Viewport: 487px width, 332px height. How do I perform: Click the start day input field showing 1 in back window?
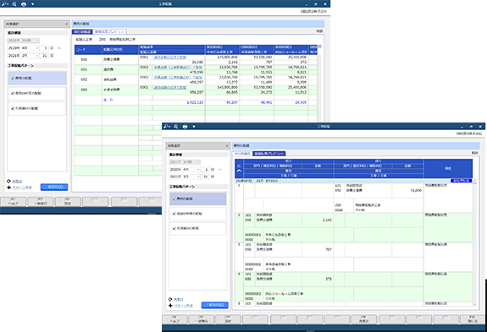point(45,48)
